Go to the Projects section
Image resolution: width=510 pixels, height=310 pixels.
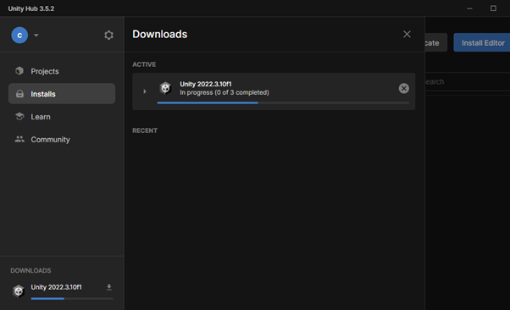coord(62,71)
